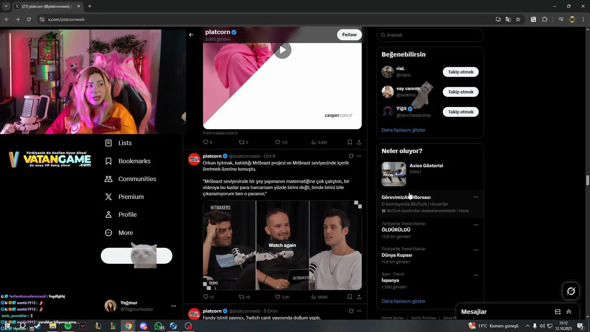Expand the Mesajlar drawer
Image resolution: width=590 pixels, height=332 pixels.
click(569, 312)
